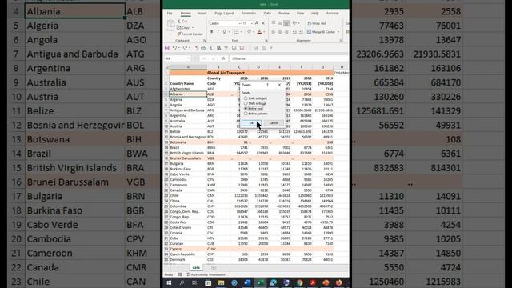512x288 pixels.
Task: Increase indent in Alignment group
Action: pos(301,32)
